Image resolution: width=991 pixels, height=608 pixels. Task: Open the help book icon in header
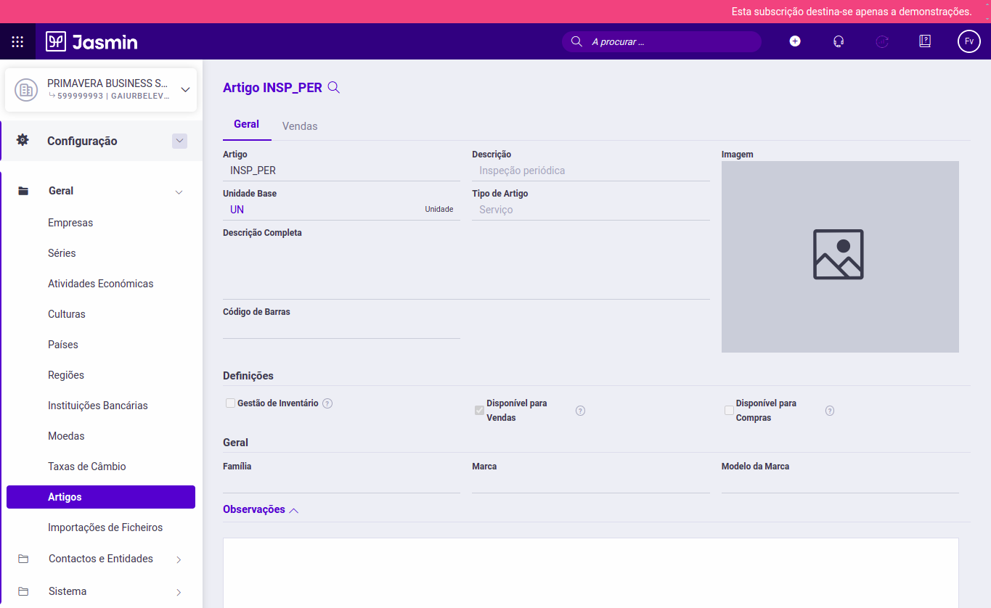tap(925, 41)
